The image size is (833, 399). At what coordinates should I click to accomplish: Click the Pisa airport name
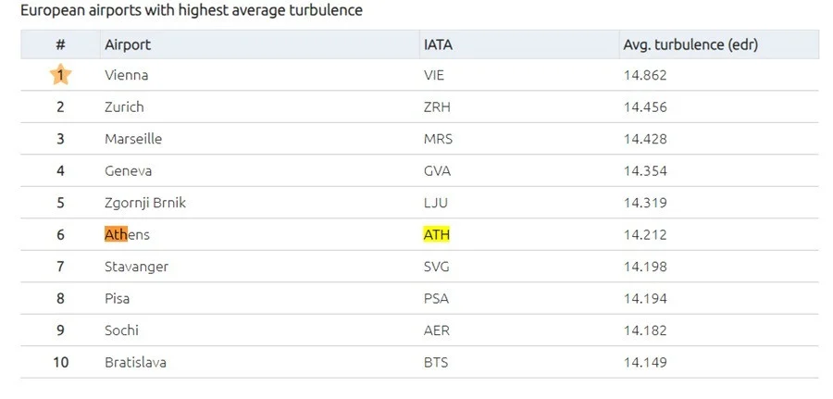coord(118,298)
